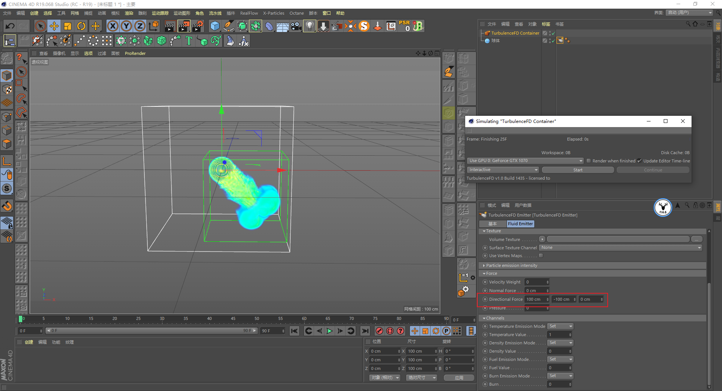Click the Make Editable icon in left toolbar
The image size is (722, 391).
7,59
